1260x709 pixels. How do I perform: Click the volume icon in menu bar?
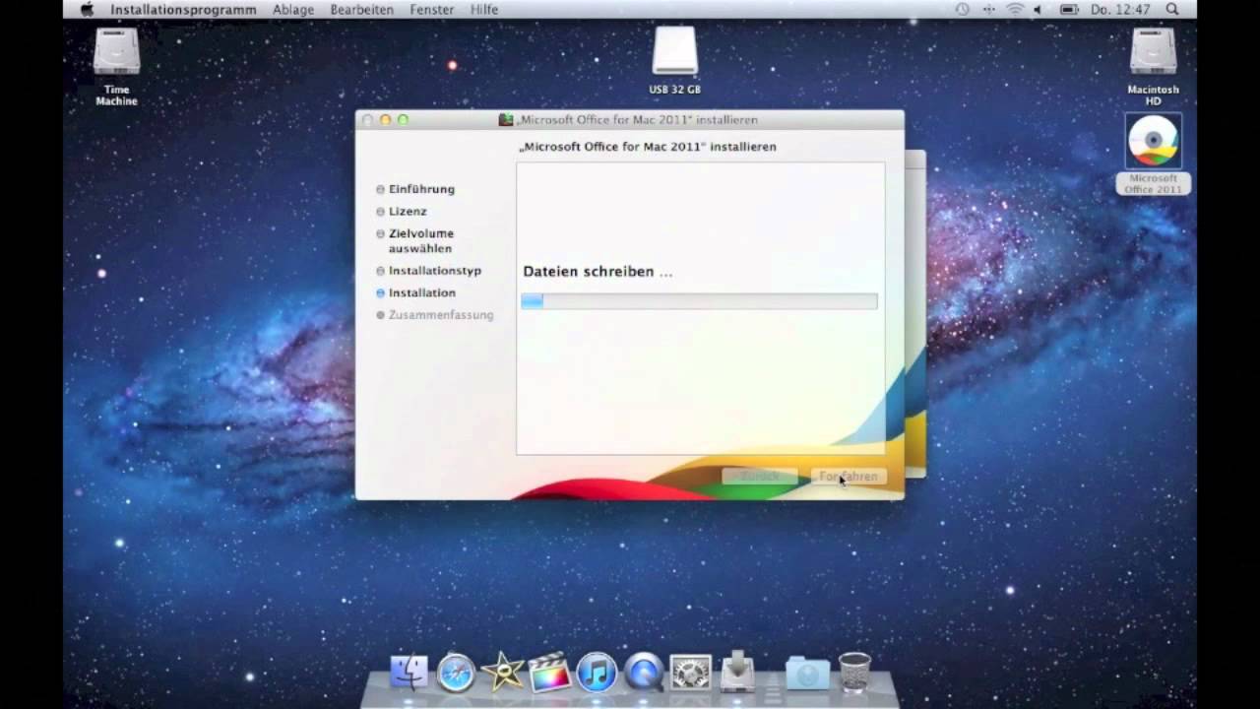[1040, 9]
